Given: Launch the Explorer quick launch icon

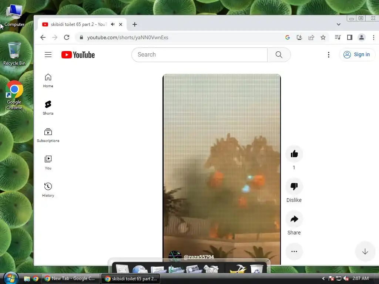Looking at the screenshot, I should [27, 279].
